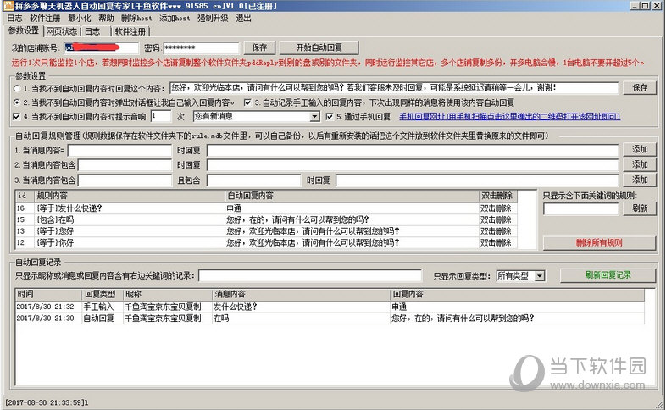This screenshot has height=410, width=666.
Task: Toggle checkbox 4 sound prompt option
Action: (17, 116)
